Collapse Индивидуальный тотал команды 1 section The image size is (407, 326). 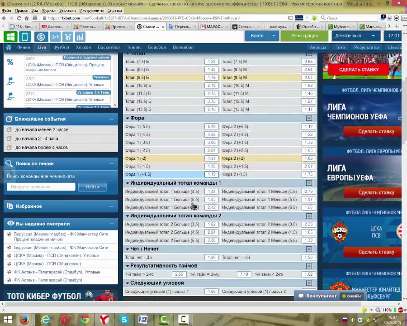(x=128, y=183)
